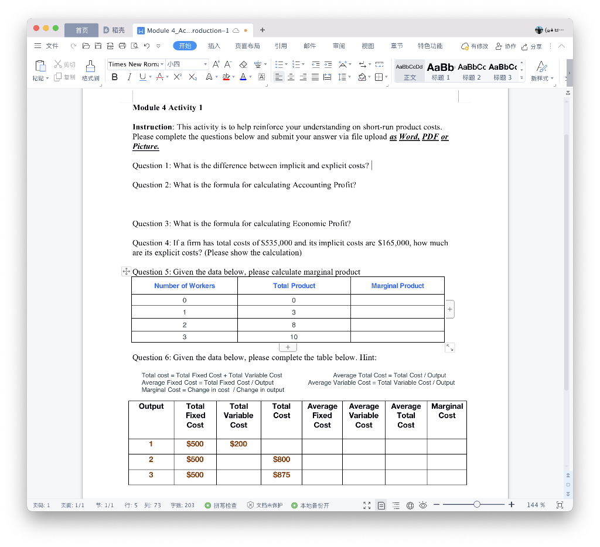Image resolution: width=600 pixels, height=547 pixels.
Task: Apply superscript formatting
Action: 177,77
